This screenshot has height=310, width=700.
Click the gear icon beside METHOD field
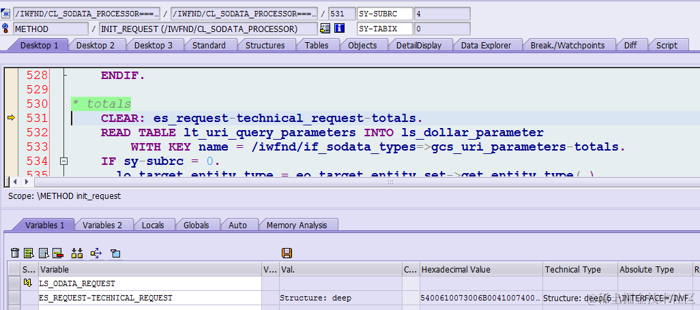tap(5, 29)
